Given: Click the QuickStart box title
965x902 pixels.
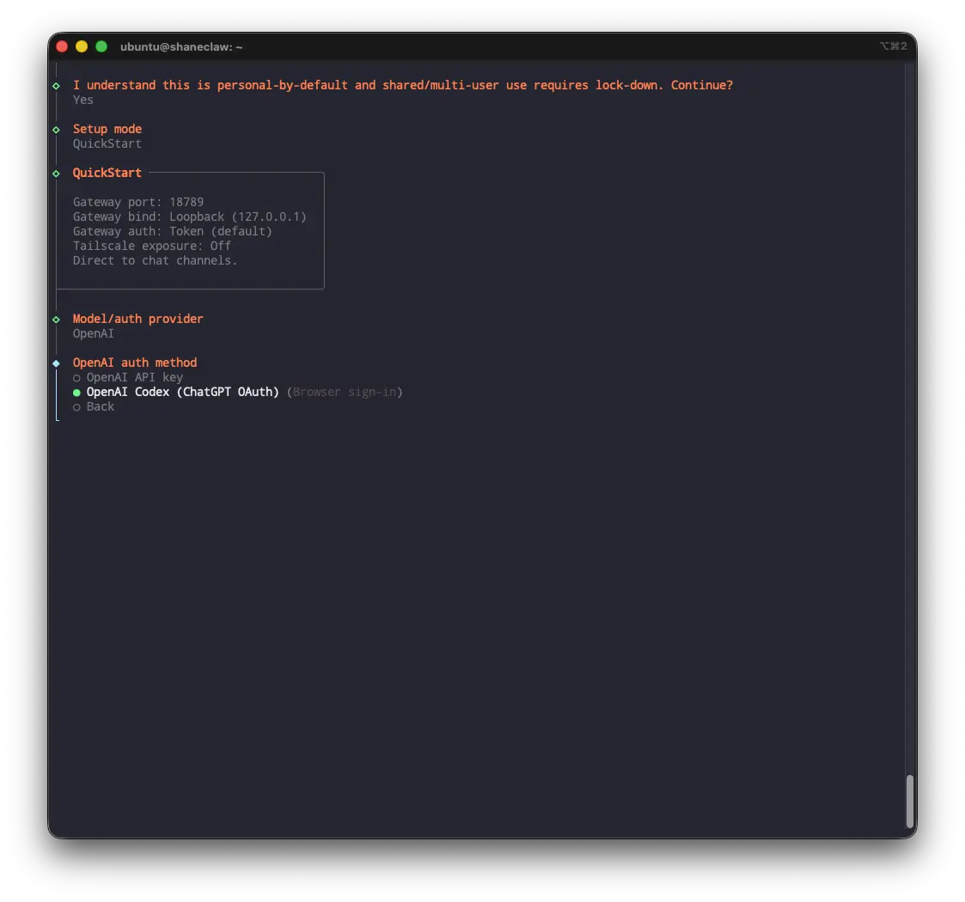Looking at the screenshot, I should 107,173.
